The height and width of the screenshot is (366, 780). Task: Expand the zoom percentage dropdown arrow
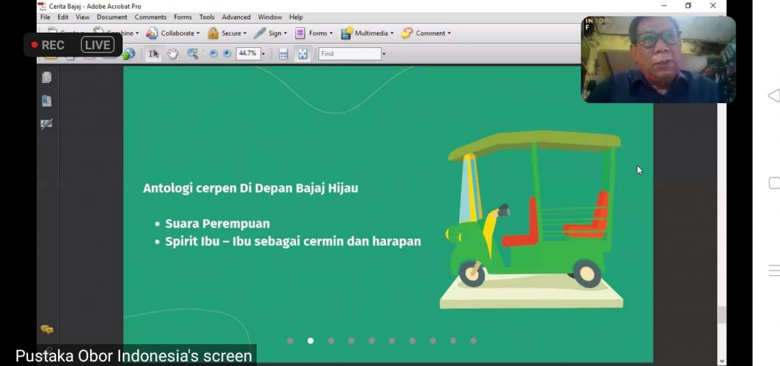coord(263,54)
